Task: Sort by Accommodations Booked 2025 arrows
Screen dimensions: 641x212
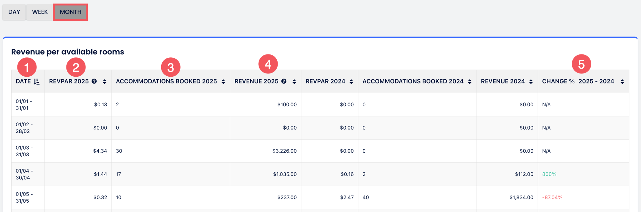Action: point(223,82)
